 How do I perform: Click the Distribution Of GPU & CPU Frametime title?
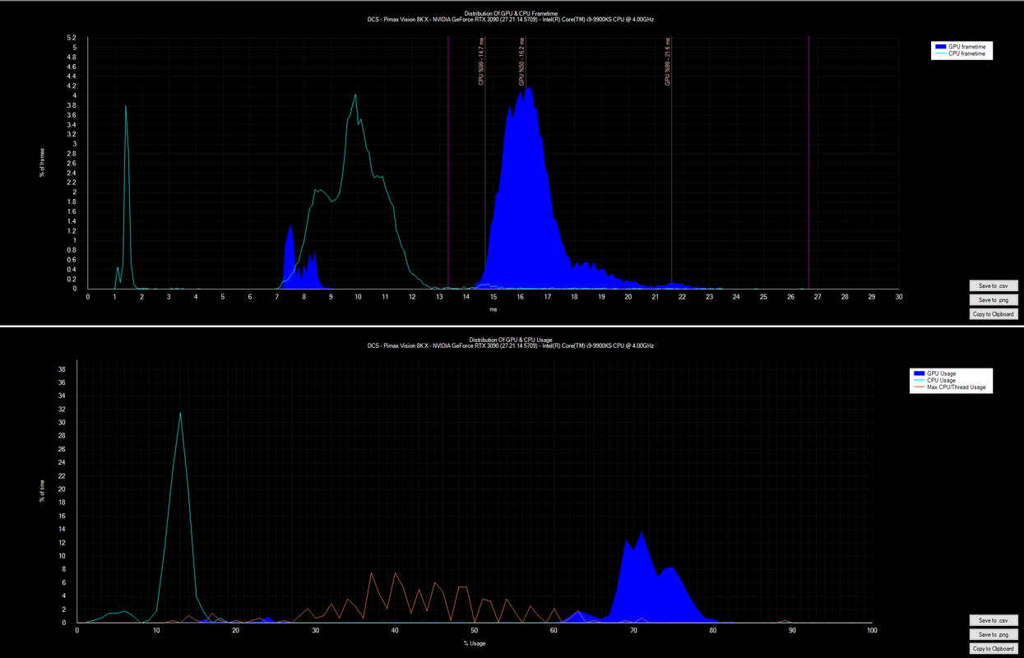510,13
